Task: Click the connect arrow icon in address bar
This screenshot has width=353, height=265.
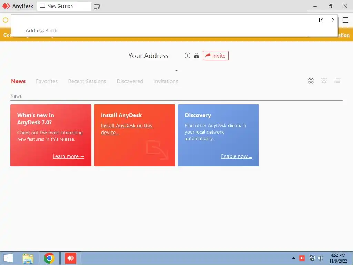Action: tap(332, 20)
